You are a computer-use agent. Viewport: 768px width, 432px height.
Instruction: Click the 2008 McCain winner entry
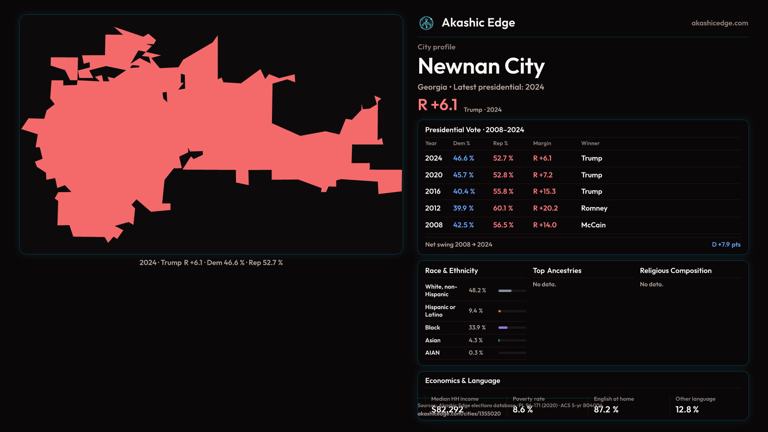(x=593, y=225)
